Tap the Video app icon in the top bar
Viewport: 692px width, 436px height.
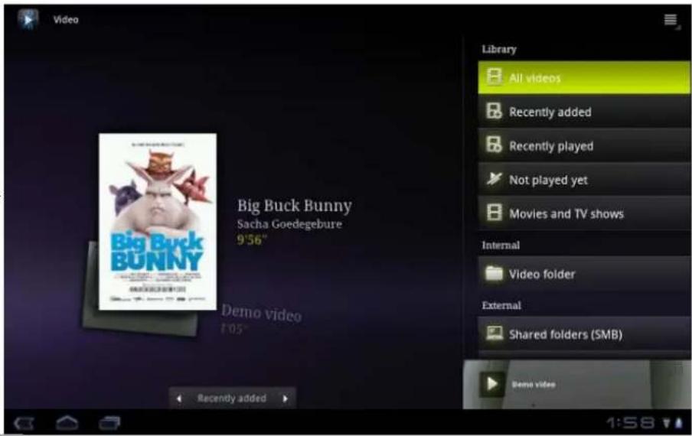click(28, 19)
